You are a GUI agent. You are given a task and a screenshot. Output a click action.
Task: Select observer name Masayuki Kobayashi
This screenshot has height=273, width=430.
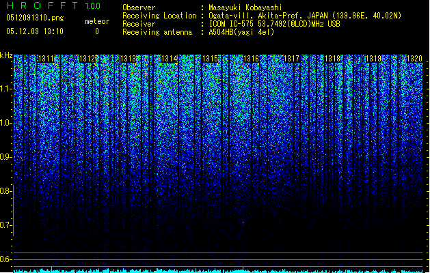(x=245, y=8)
